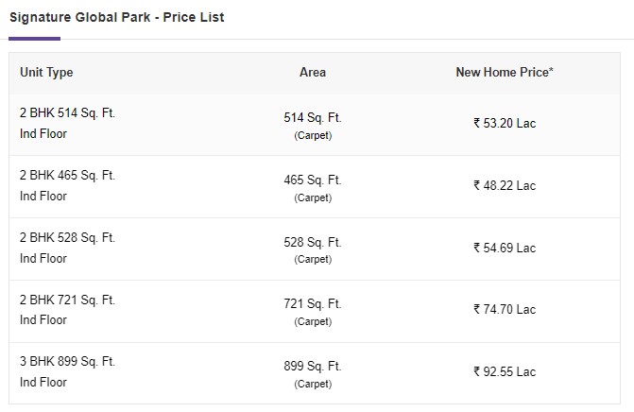This screenshot has height=412, width=634.
Task: Select the 528 Sq. Ft. area cell
Action: pos(313,249)
